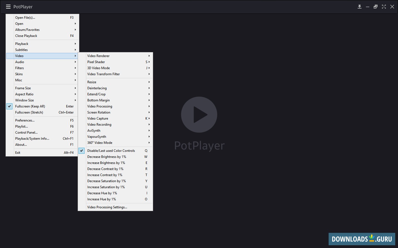The height and width of the screenshot is (248, 398).
Task: Expand the Audio submenu
Action: point(42,62)
